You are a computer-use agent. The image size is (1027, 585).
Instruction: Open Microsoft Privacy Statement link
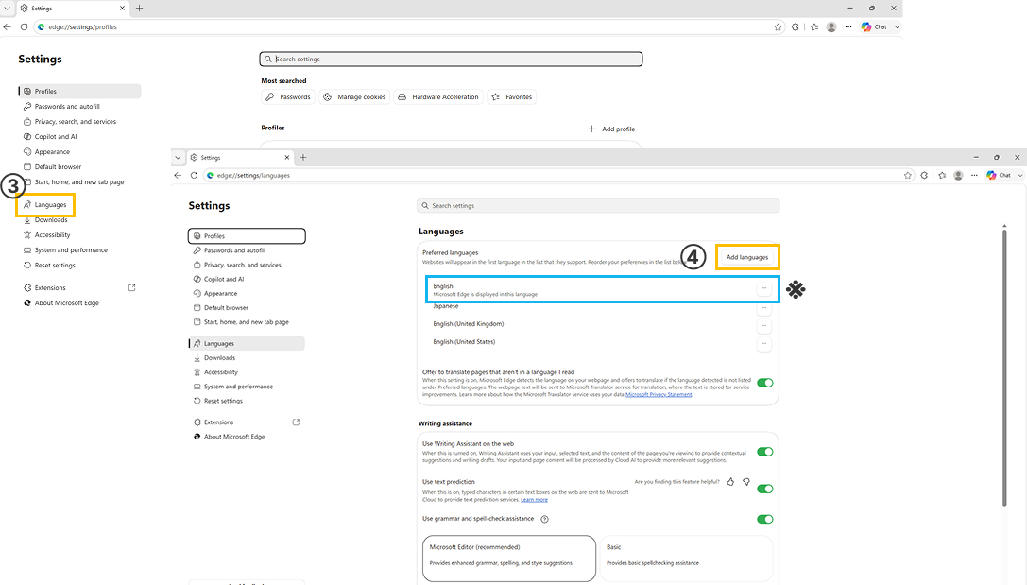659,394
